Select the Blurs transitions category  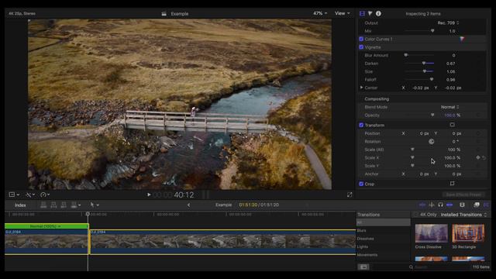click(383, 231)
